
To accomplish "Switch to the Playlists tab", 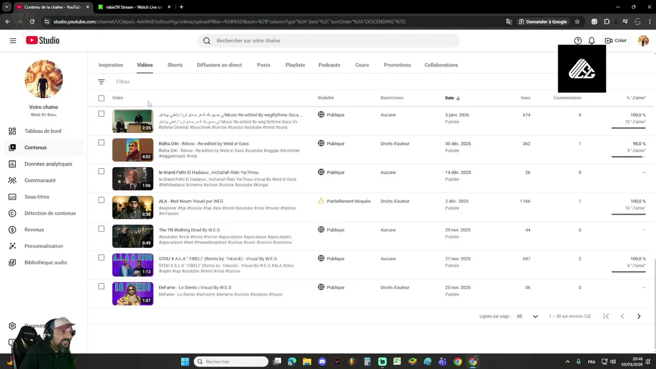I will [x=295, y=65].
